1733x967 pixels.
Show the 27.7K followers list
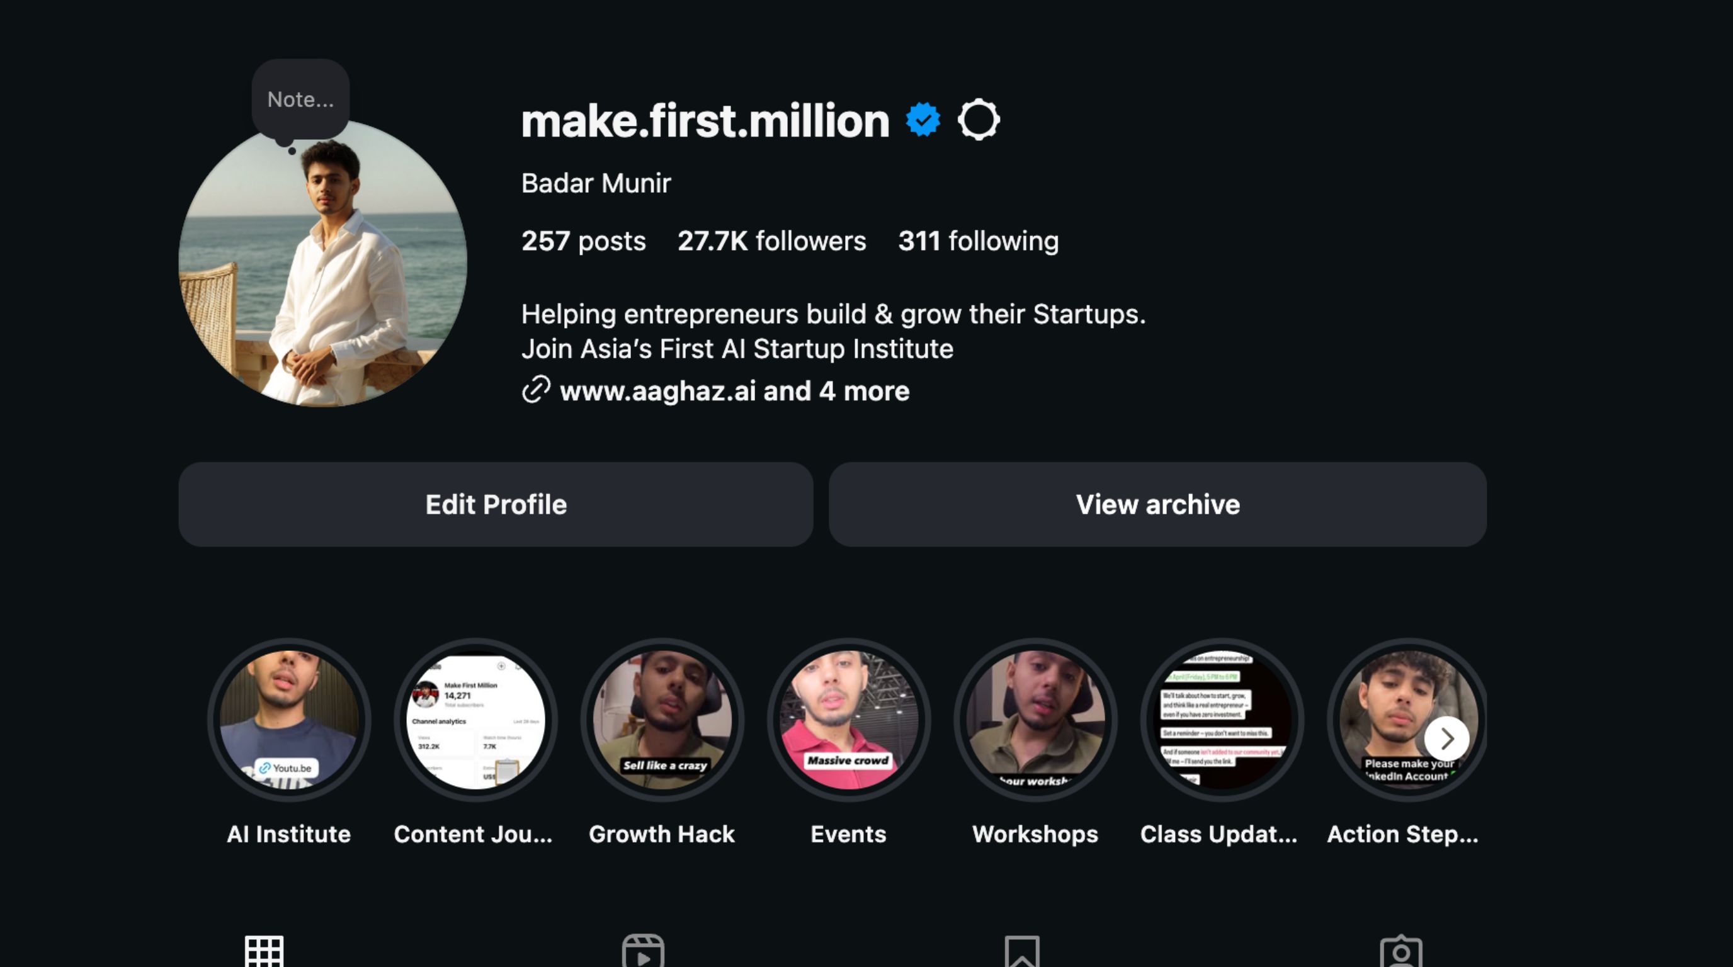(771, 240)
